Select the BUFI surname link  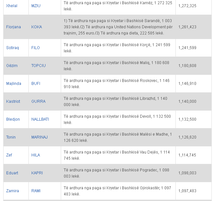tap(36, 84)
